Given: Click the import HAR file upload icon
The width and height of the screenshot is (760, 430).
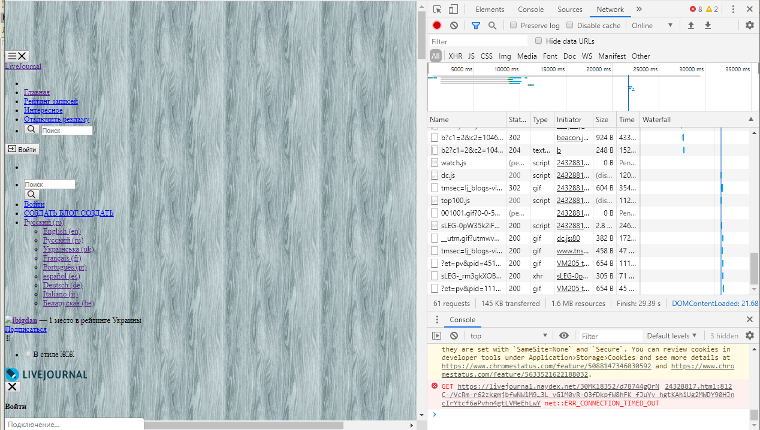Looking at the screenshot, I should [691, 25].
